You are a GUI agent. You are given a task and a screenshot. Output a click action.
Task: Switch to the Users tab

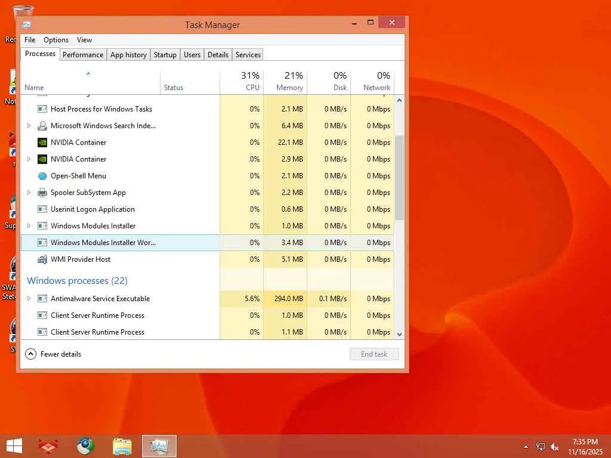192,55
